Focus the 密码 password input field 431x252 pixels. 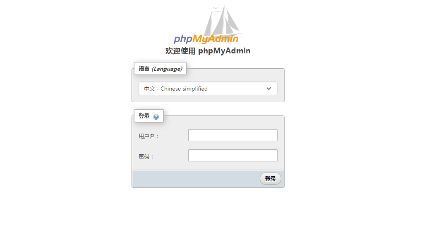click(232, 156)
